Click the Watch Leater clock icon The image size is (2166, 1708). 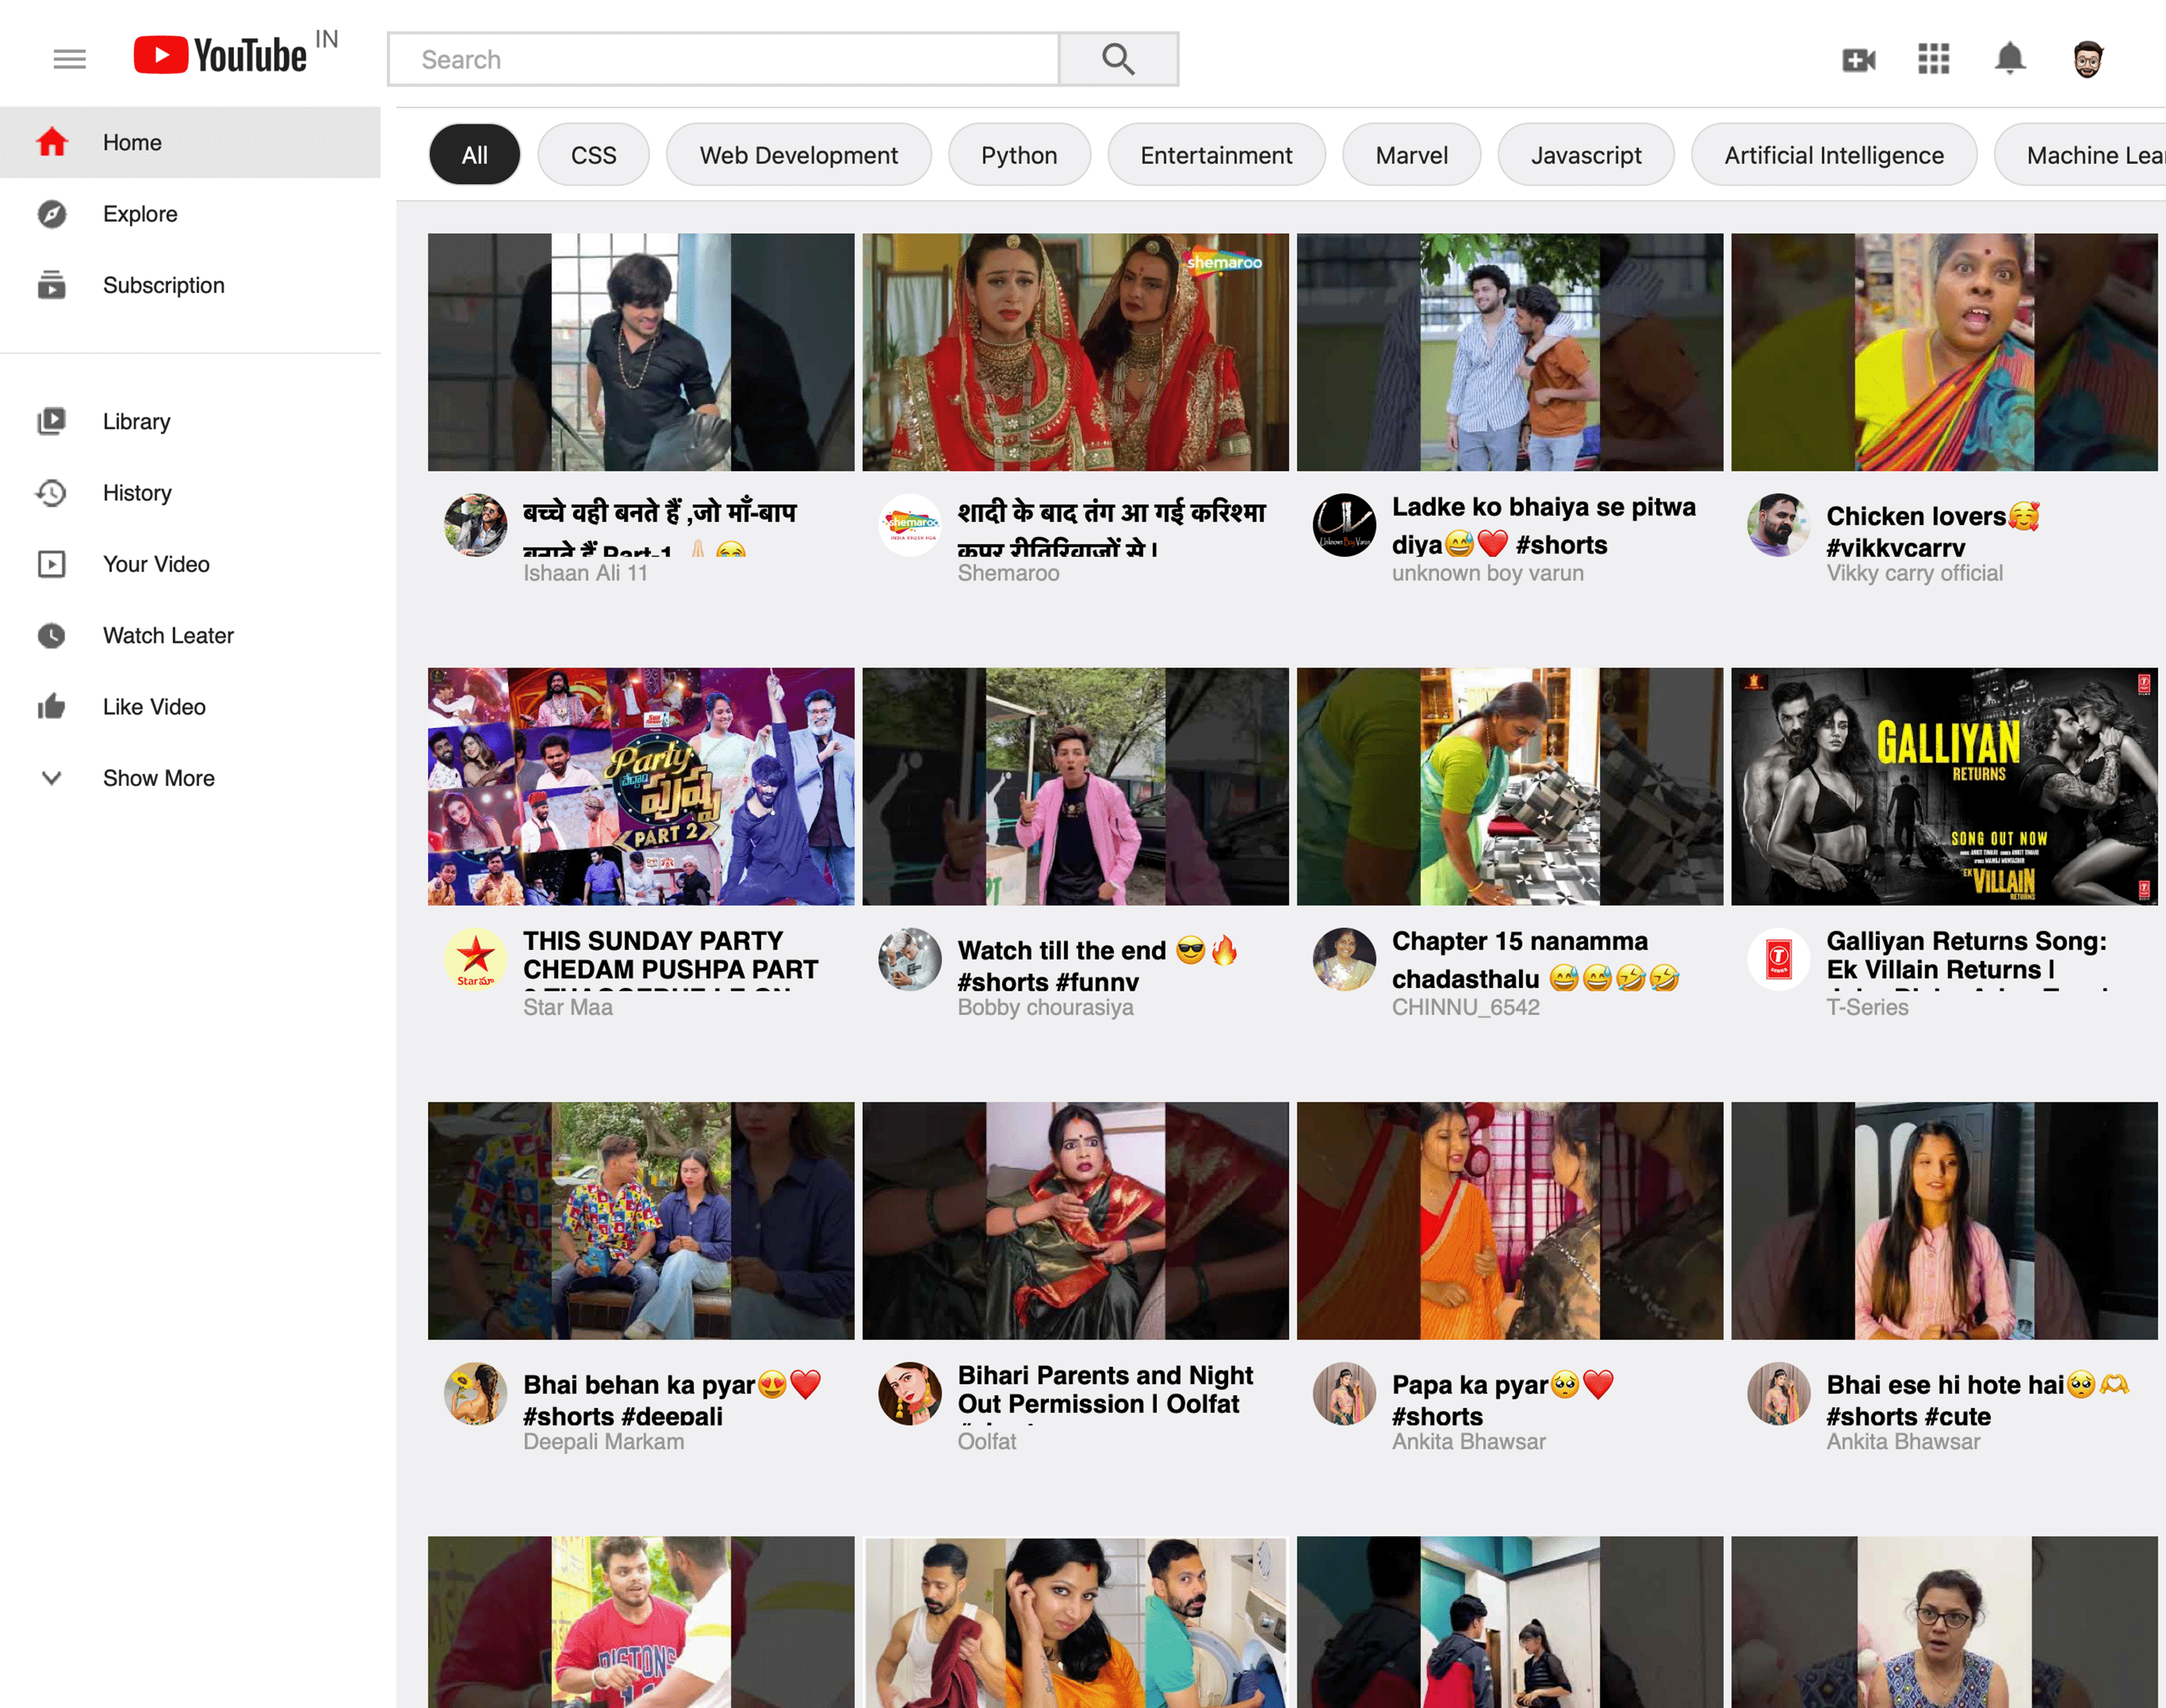[52, 635]
